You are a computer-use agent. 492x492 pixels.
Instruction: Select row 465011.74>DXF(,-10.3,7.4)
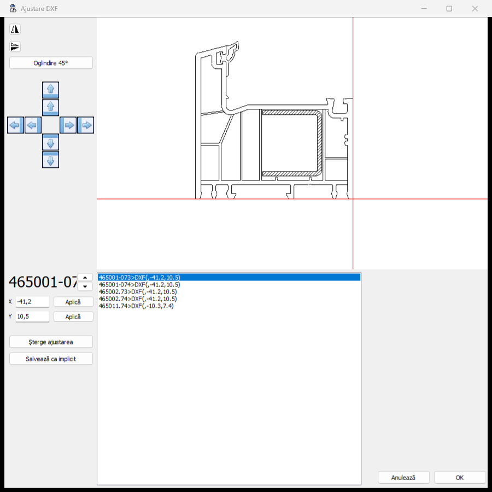(x=229, y=306)
